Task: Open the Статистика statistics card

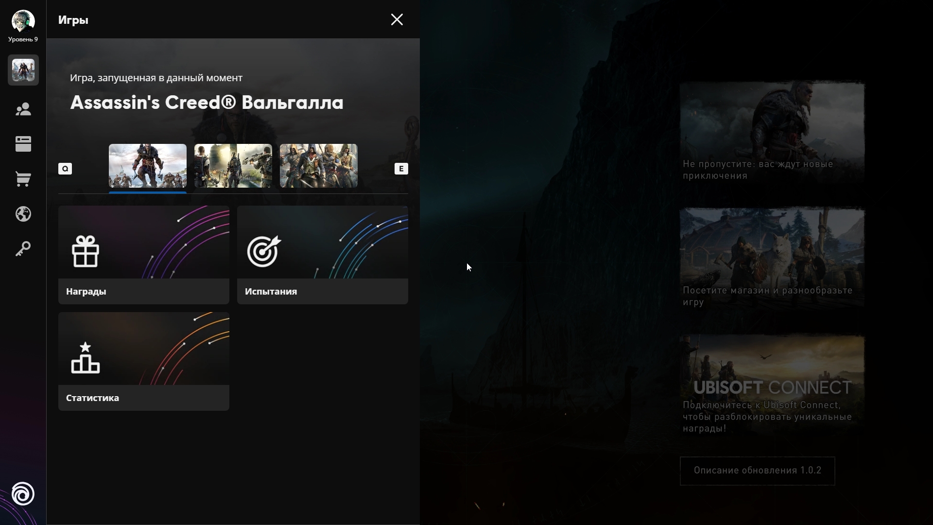Action: [x=143, y=361]
